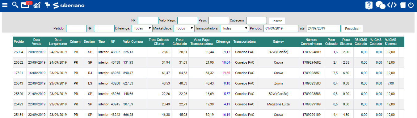Screen dimensions: 417x118
Task: Click the difference value 16,19
Action: (x=226, y=115)
